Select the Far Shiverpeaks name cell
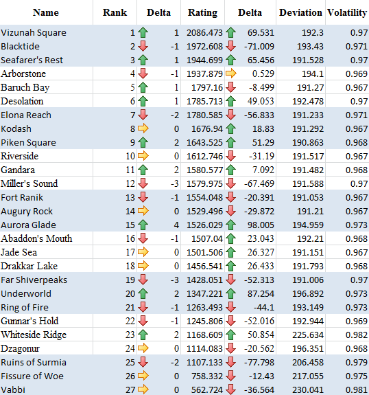The width and height of the screenshot is (369, 395). [x=47, y=280]
